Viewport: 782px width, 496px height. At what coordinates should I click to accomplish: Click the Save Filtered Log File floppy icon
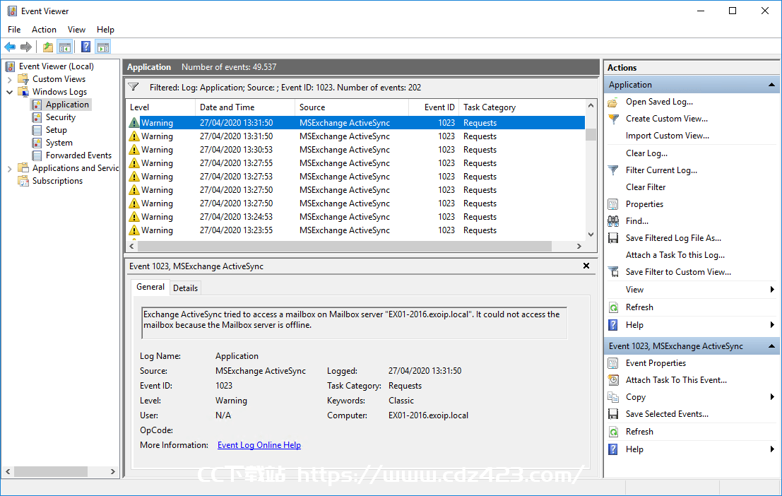click(x=613, y=238)
